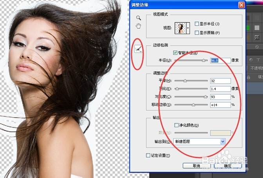Click the 移动边缘 shift edge slider handle
The image size is (263, 178).
pyautogui.click(x=193, y=105)
